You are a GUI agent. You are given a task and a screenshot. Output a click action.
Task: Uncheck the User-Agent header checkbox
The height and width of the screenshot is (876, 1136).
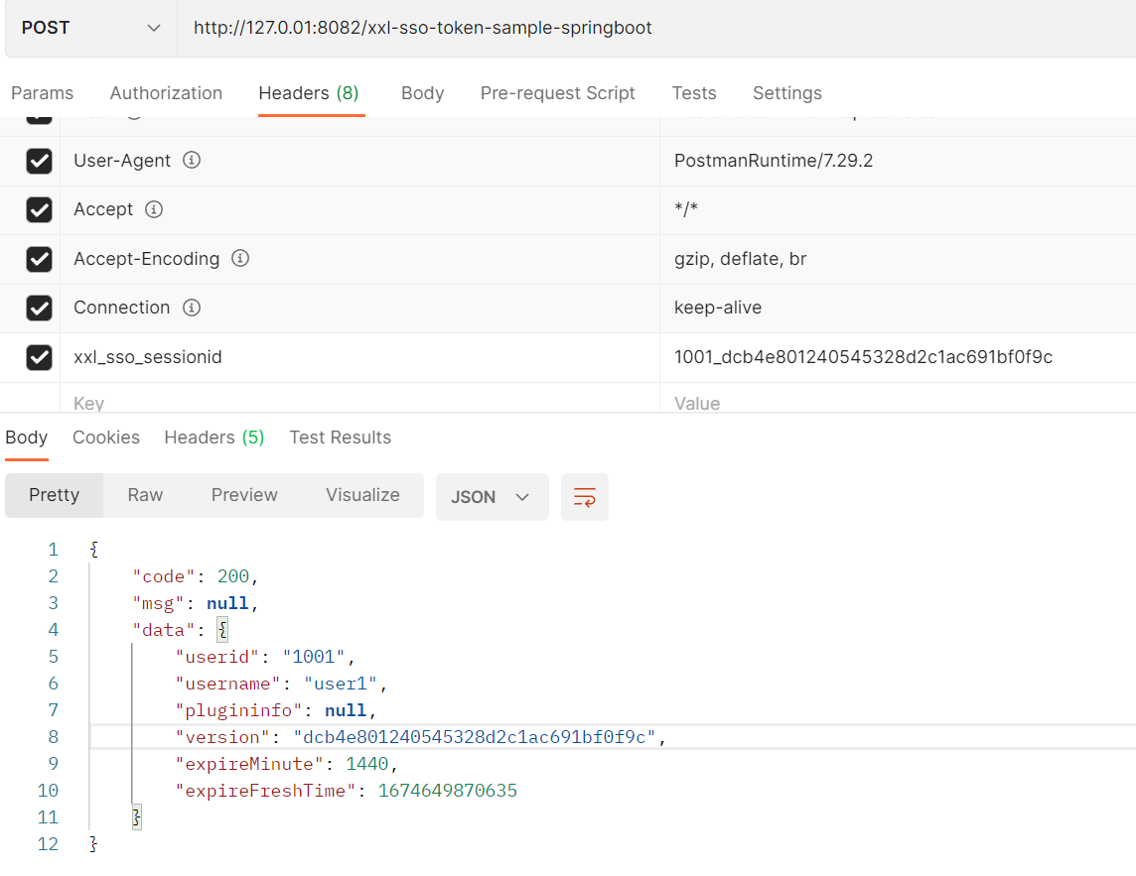coord(39,161)
